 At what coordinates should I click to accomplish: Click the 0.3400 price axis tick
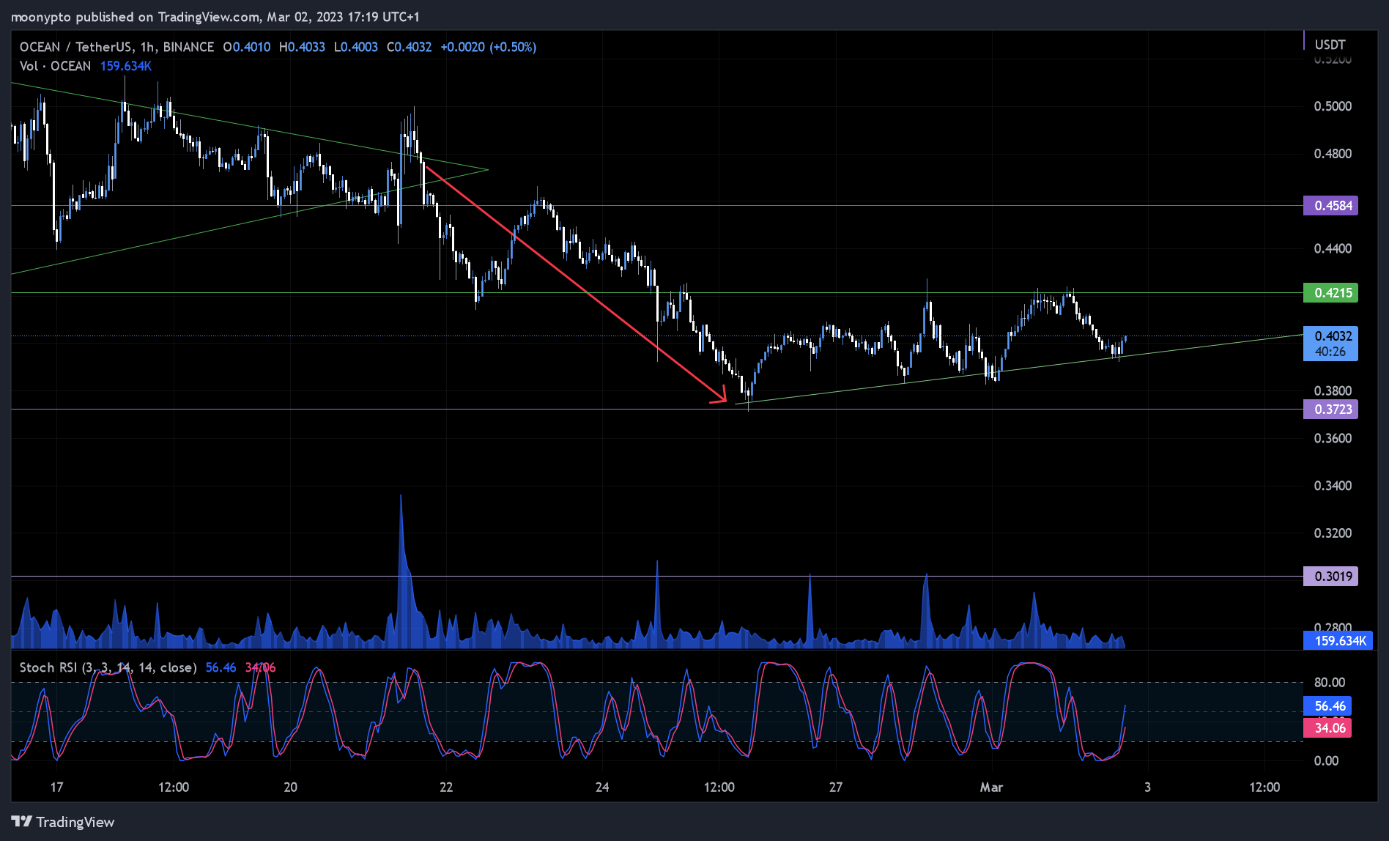[1333, 486]
